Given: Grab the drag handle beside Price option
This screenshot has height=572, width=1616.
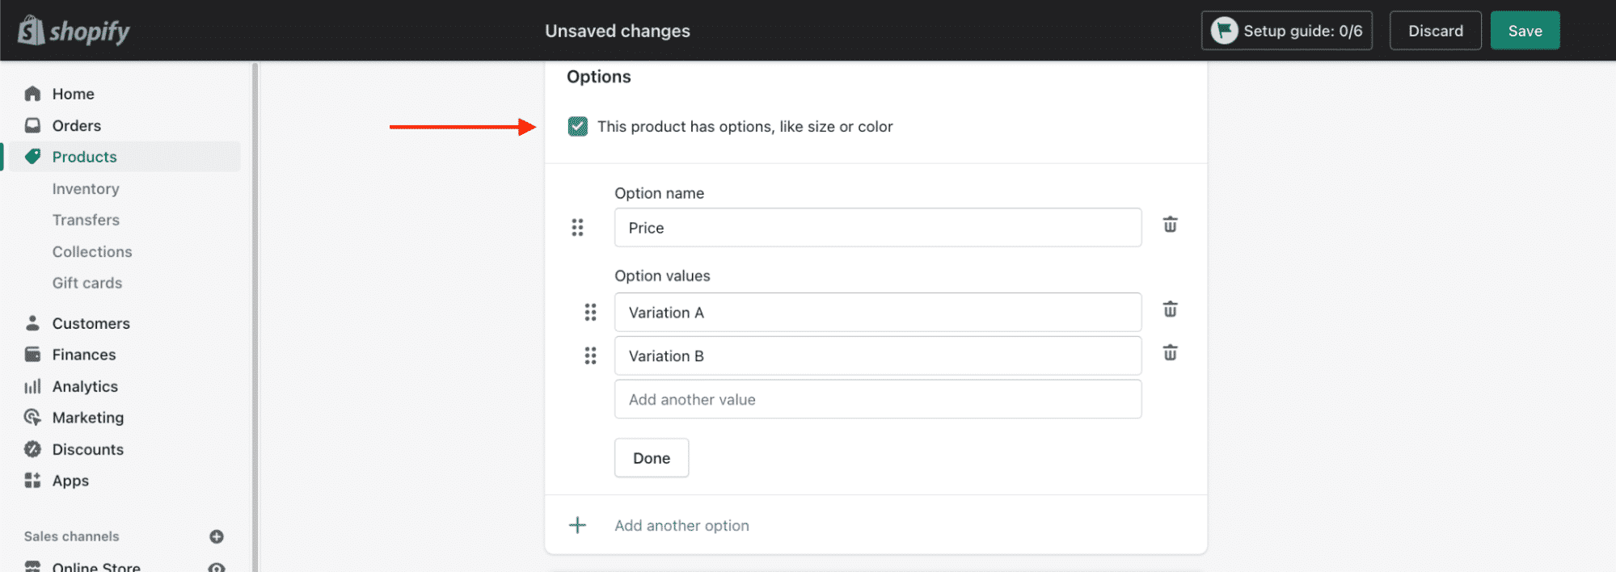Looking at the screenshot, I should [577, 228].
